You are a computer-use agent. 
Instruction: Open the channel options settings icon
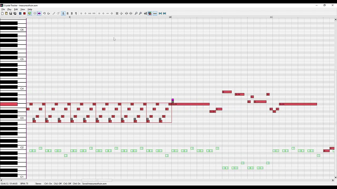click(146, 13)
